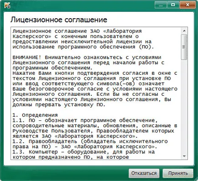Click the line starting "является ЗАО «Лаборатория"
198x181 pixels.
pos(75,136)
